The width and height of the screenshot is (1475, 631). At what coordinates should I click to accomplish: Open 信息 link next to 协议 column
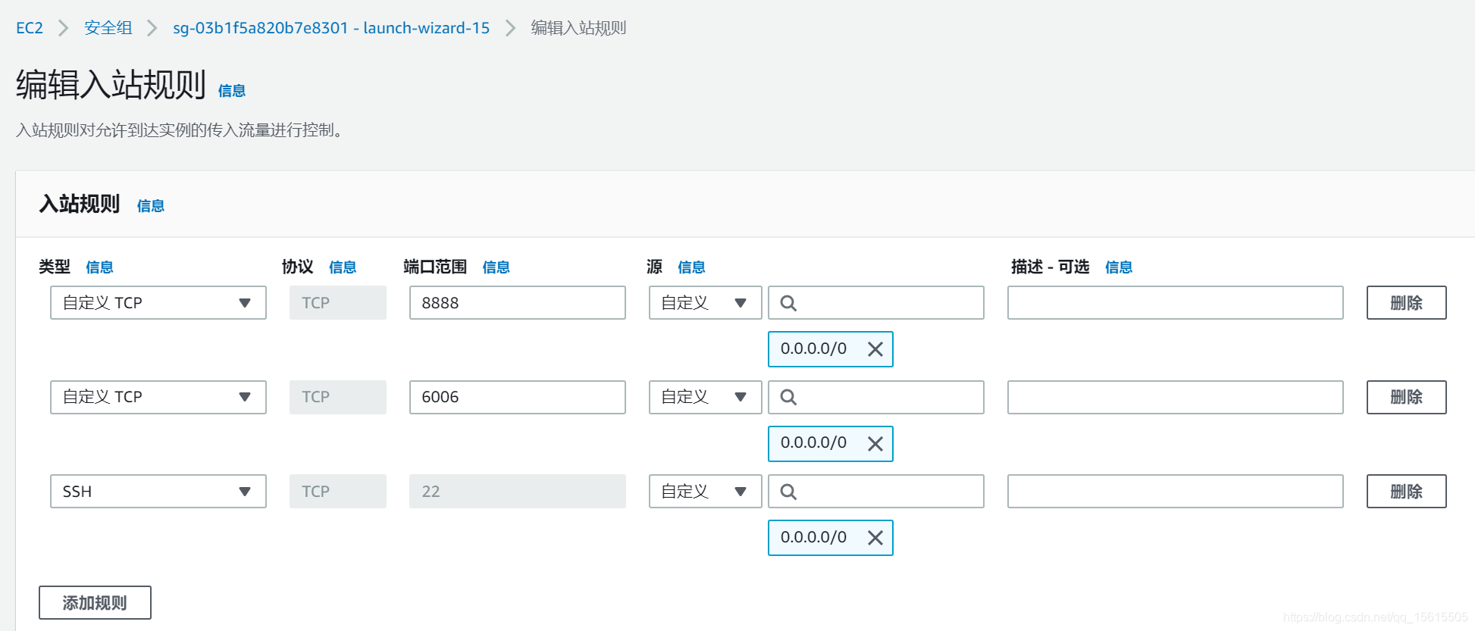[343, 267]
